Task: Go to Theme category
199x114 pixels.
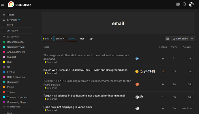Action: 11,92
